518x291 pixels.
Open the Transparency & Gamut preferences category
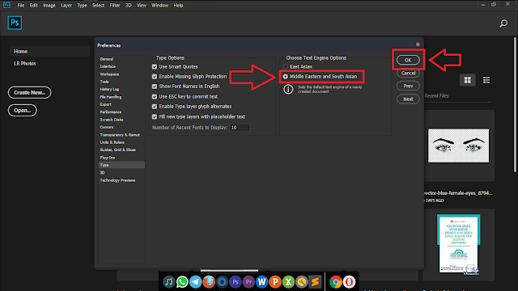(120, 135)
